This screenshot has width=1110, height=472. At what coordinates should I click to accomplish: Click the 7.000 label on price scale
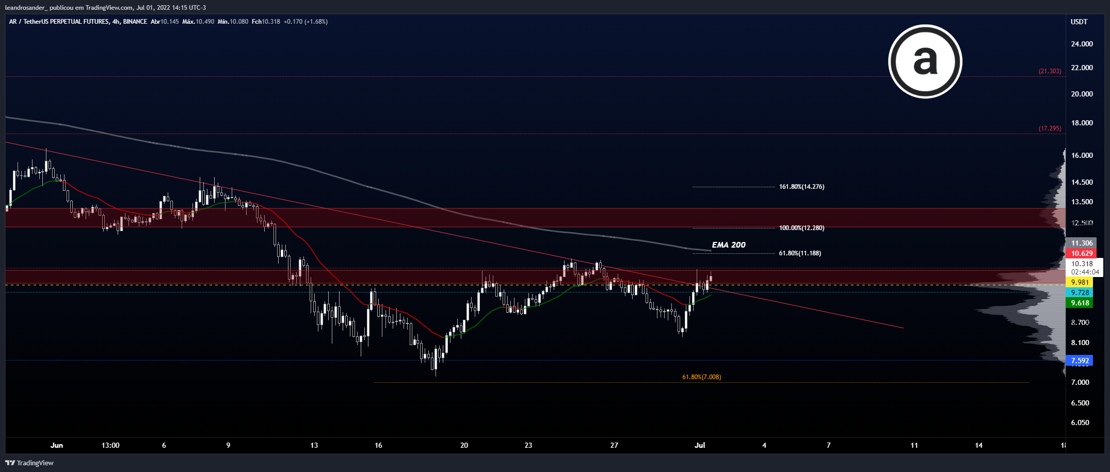click(x=1080, y=382)
